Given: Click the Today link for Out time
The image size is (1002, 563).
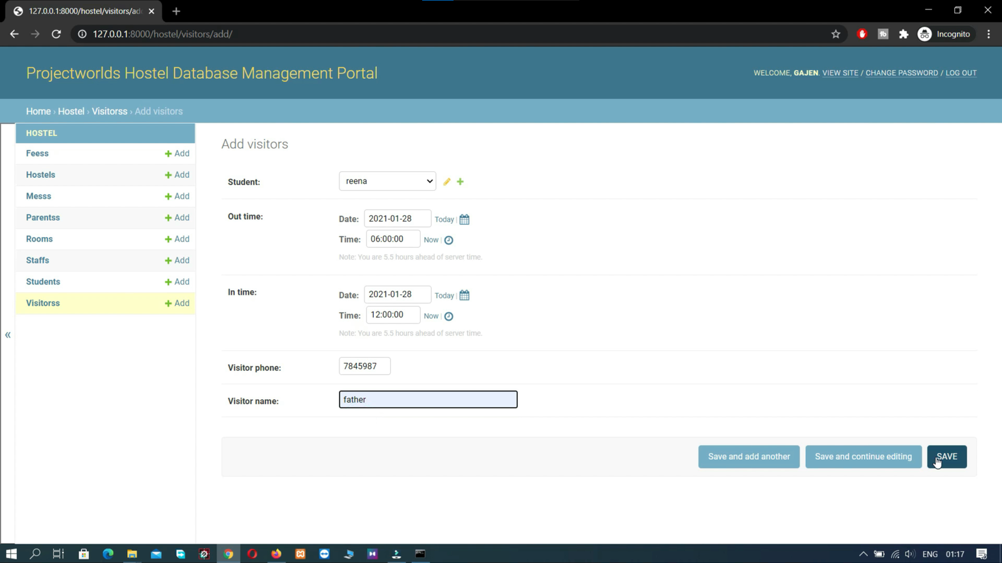Looking at the screenshot, I should click(443, 220).
